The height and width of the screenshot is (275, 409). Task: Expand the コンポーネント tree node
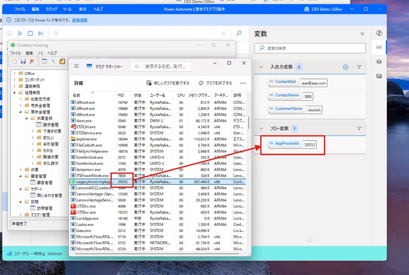point(15,80)
